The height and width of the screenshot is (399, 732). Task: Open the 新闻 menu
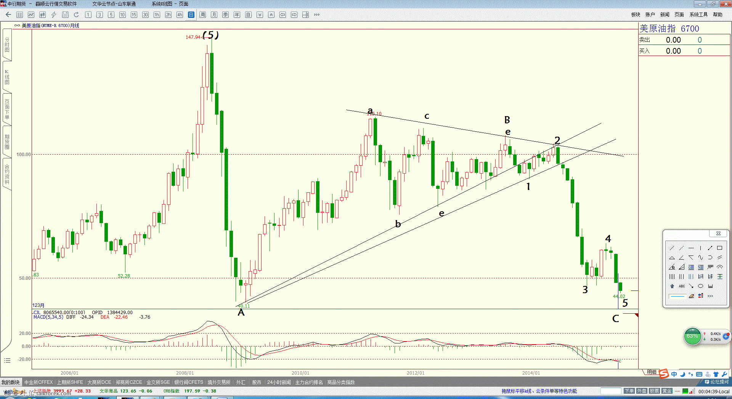[665, 14]
